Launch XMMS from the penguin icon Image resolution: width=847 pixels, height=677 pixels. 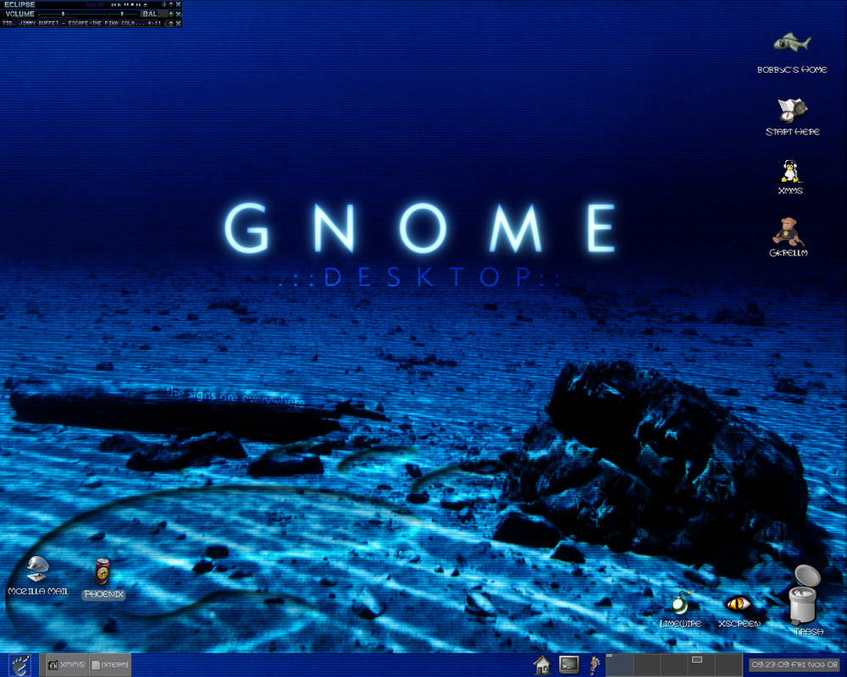pyautogui.click(x=789, y=172)
